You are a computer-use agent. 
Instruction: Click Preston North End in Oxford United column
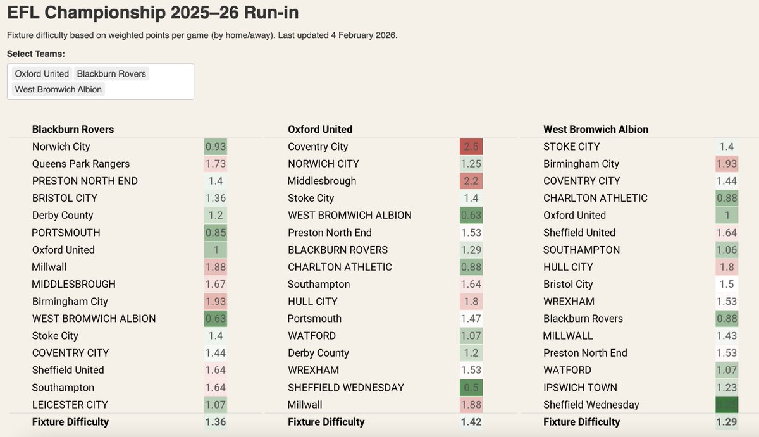point(330,233)
